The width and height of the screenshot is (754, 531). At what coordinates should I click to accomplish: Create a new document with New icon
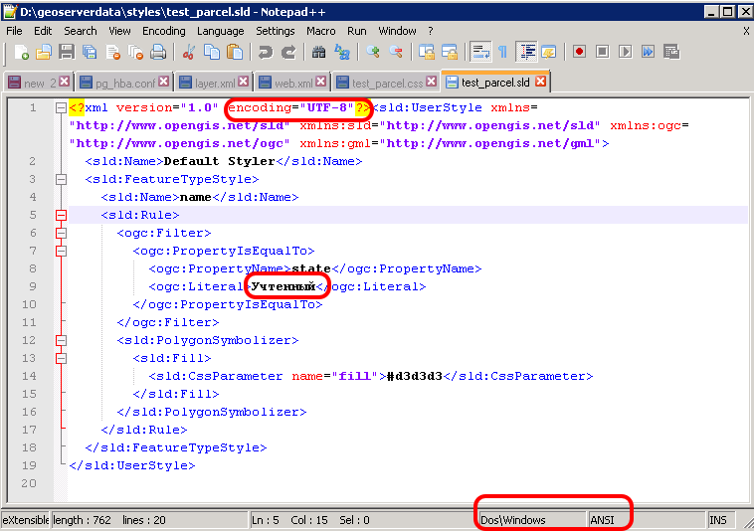coord(21,52)
